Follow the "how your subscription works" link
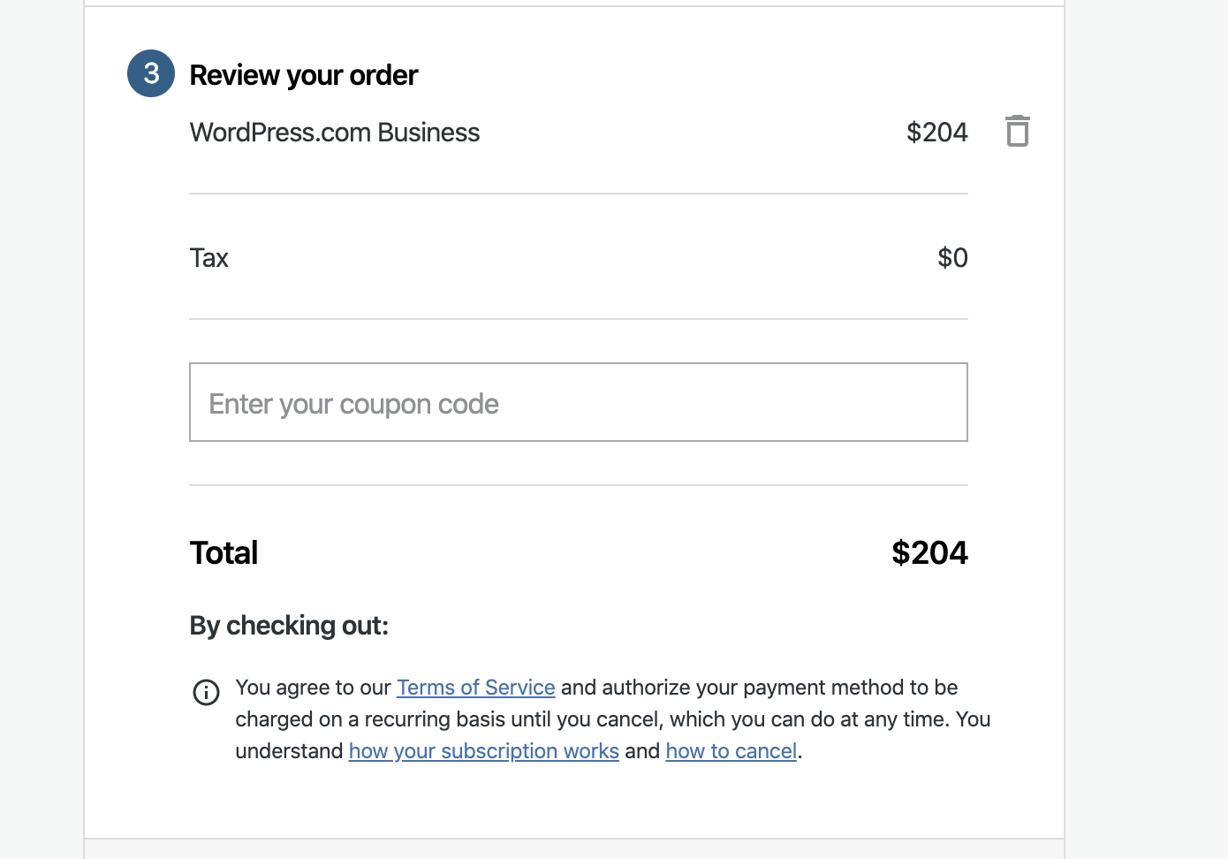Image resolution: width=1228 pixels, height=859 pixels. (x=483, y=751)
